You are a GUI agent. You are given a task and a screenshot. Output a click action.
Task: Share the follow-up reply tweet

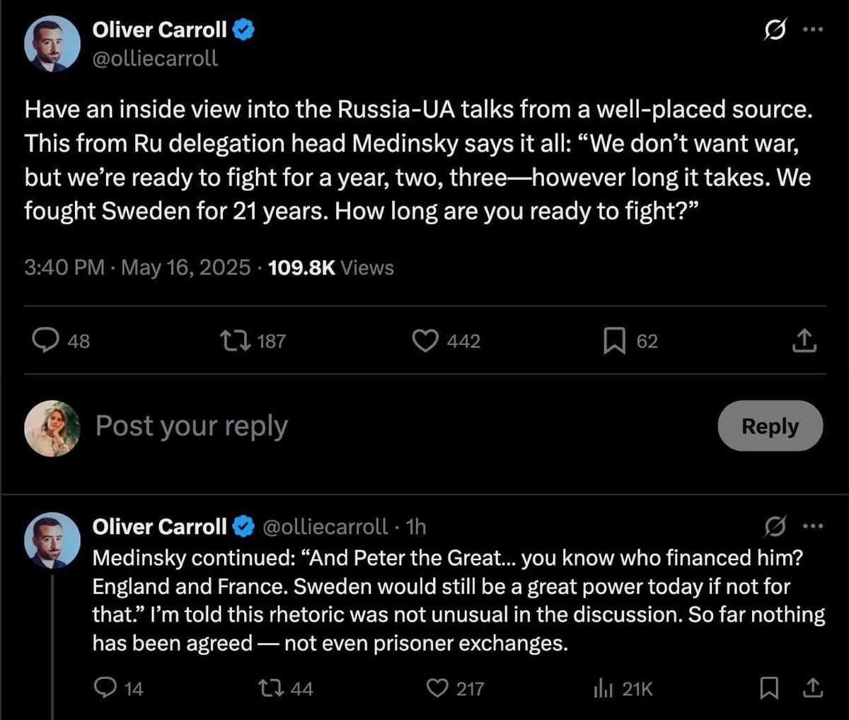click(813, 688)
